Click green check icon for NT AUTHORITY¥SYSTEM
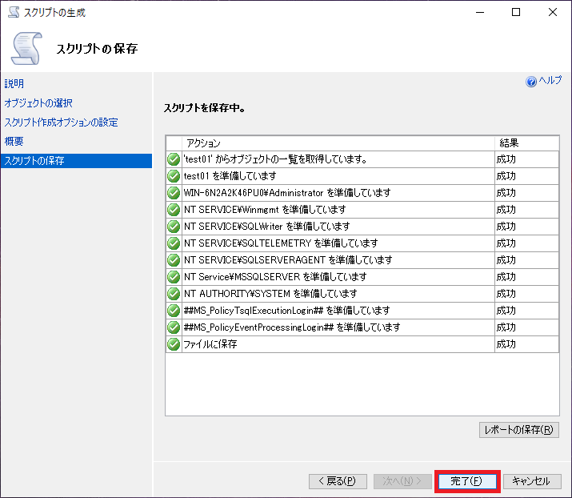572x498 pixels. point(174,293)
